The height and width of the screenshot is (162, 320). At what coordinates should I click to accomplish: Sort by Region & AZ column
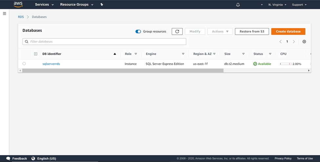214,54
